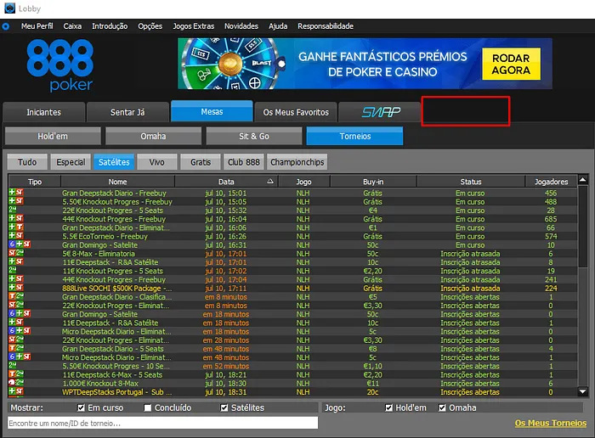The image size is (595, 438).
Task: Click the RODAR AGORA button
Action: (511, 64)
